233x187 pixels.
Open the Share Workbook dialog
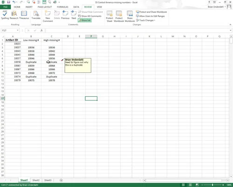(130, 16)
